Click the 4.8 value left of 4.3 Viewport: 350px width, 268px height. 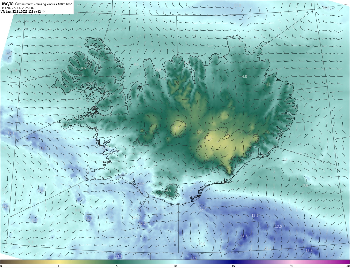pos(244,77)
